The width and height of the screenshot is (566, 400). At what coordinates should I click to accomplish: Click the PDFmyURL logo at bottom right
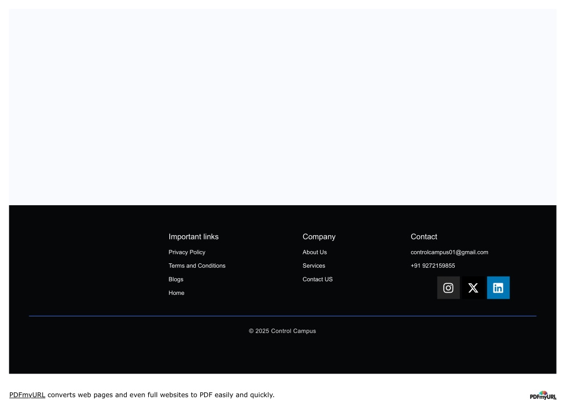tap(543, 396)
